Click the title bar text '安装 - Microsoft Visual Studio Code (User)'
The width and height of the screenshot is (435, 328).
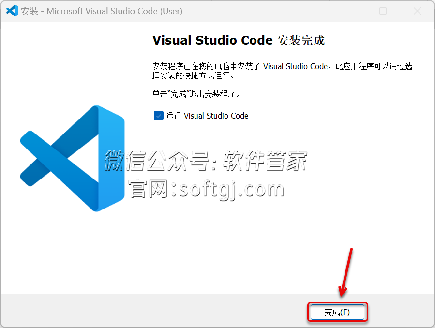tap(102, 11)
